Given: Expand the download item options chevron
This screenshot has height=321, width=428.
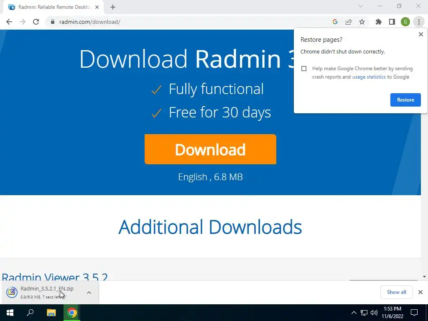Looking at the screenshot, I should pos(89,293).
